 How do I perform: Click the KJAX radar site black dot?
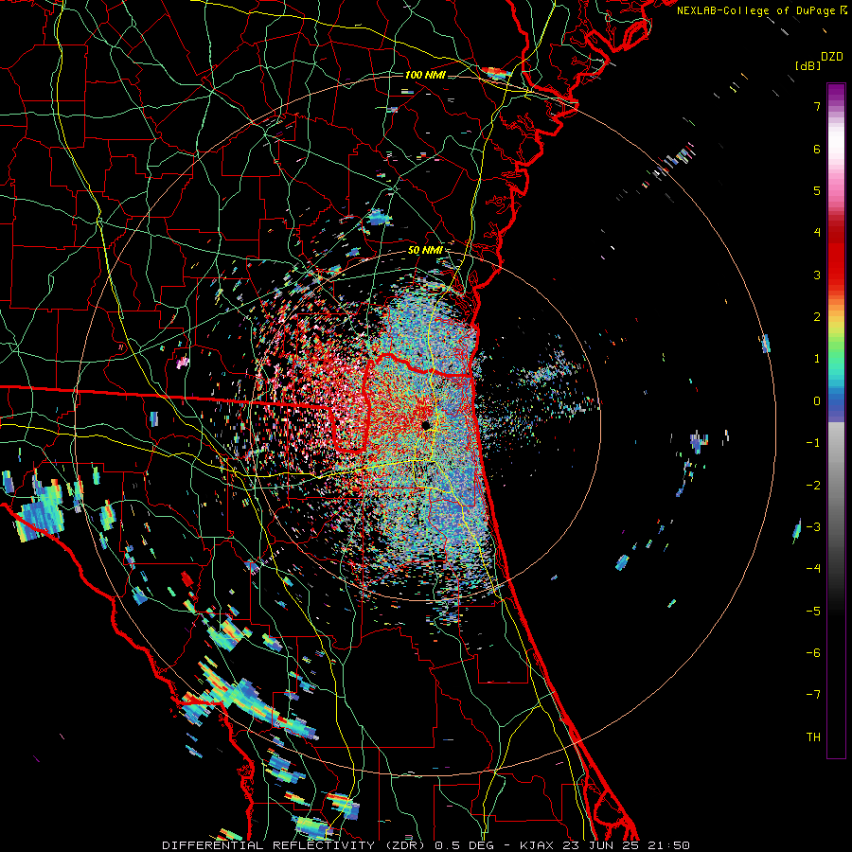click(425, 424)
